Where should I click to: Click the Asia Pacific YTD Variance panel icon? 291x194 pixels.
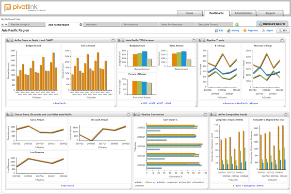119,40
